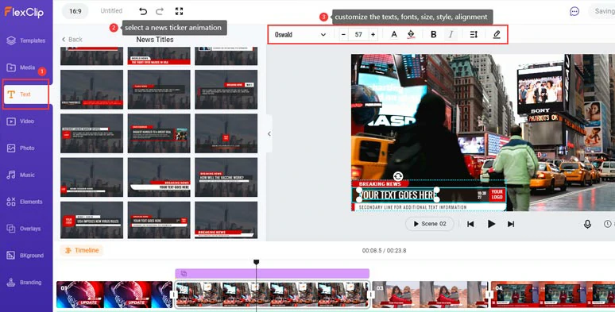Open the line spacing alignment tool

click(474, 34)
